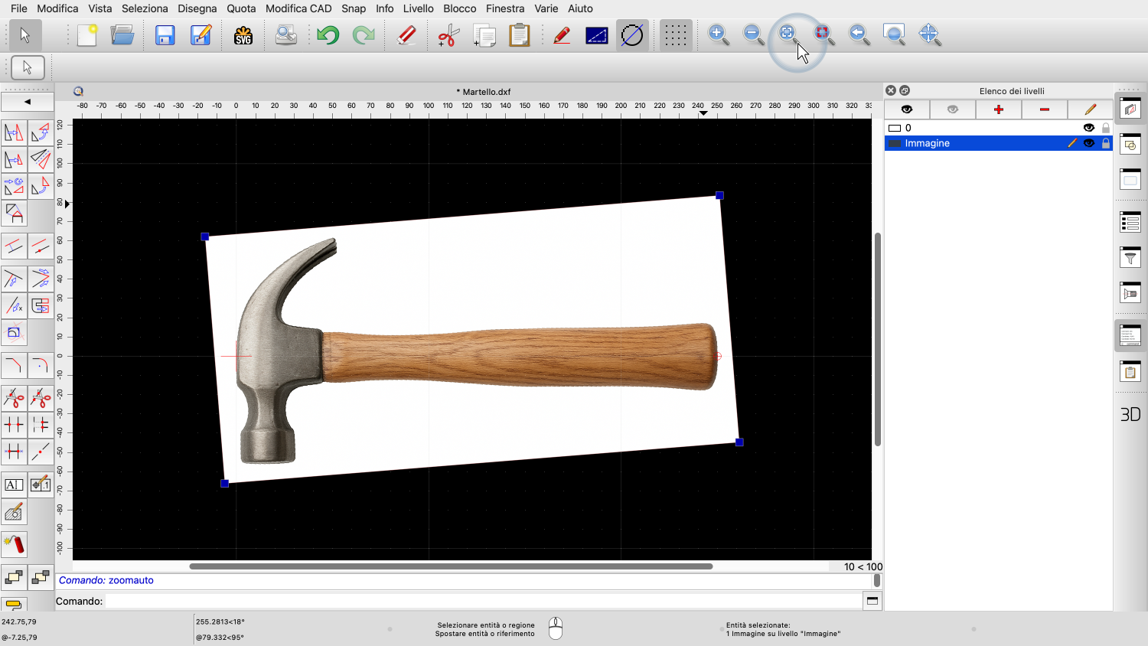
Task: Collapse CAD tools with back arrow
Action: (x=28, y=102)
